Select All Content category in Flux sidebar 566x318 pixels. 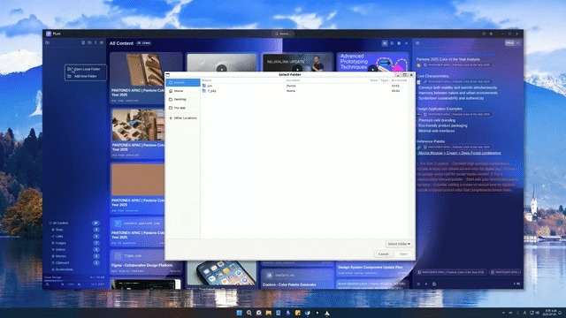[x=74, y=223]
